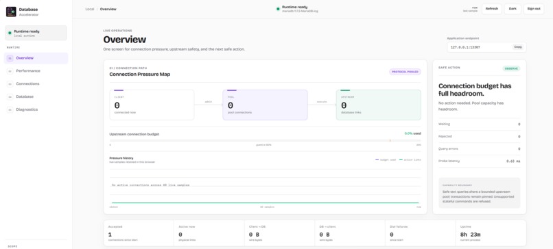553x249 pixels.
Task: Click the green status dot in sidebar runtime card
Action: 10,33
